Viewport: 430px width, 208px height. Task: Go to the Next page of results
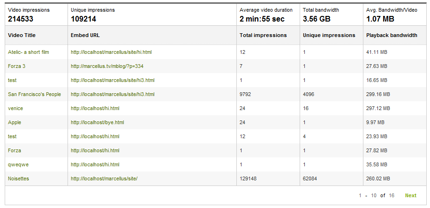[410, 195]
